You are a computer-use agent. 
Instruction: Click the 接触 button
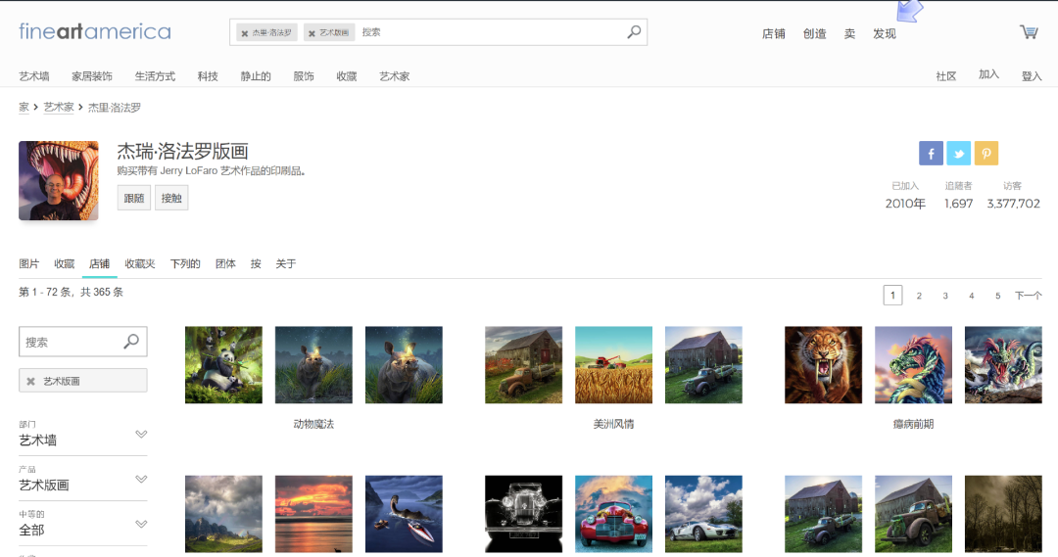coord(171,198)
